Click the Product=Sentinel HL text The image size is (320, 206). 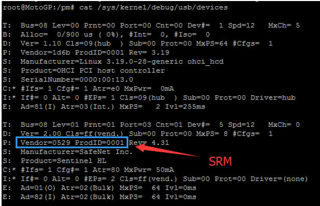[x=64, y=161]
